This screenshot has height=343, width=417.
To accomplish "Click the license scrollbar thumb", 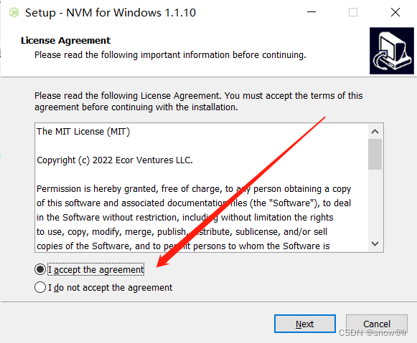I will [x=375, y=154].
